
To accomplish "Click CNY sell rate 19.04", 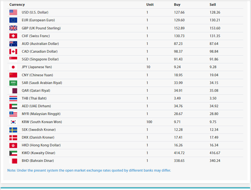I will click(x=214, y=75).
